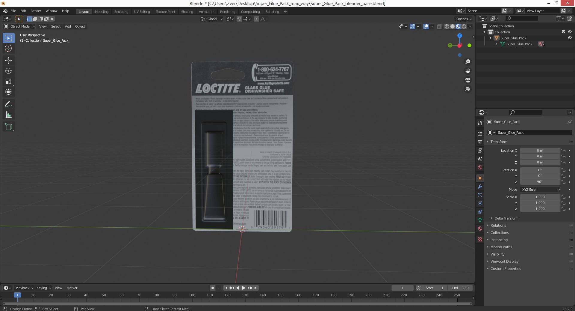Open the timeline Keying popover
Image resolution: width=575 pixels, height=311 pixels.
43,288
